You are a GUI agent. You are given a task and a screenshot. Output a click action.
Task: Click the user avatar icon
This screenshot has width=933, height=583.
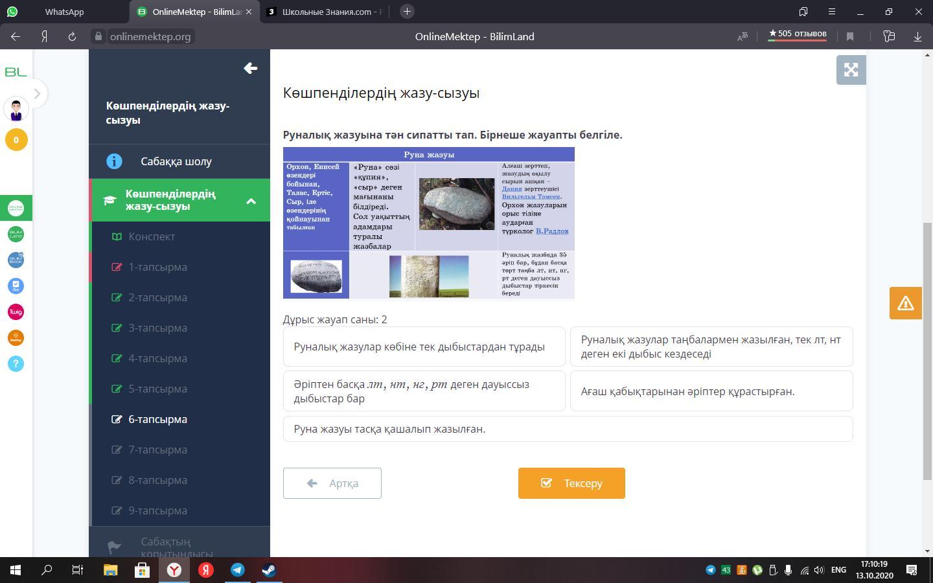pos(16,109)
